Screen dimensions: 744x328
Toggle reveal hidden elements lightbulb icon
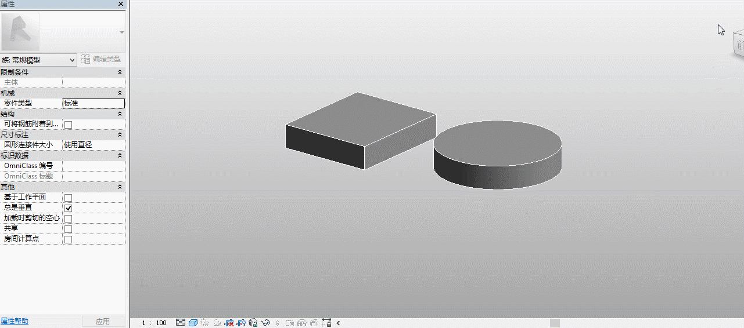pyautogui.click(x=278, y=323)
